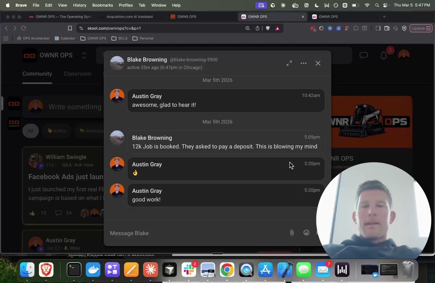Image resolution: width=435 pixels, height=283 pixels.
Task: Expand the BCLS bookmarks folder
Action: click(x=120, y=39)
